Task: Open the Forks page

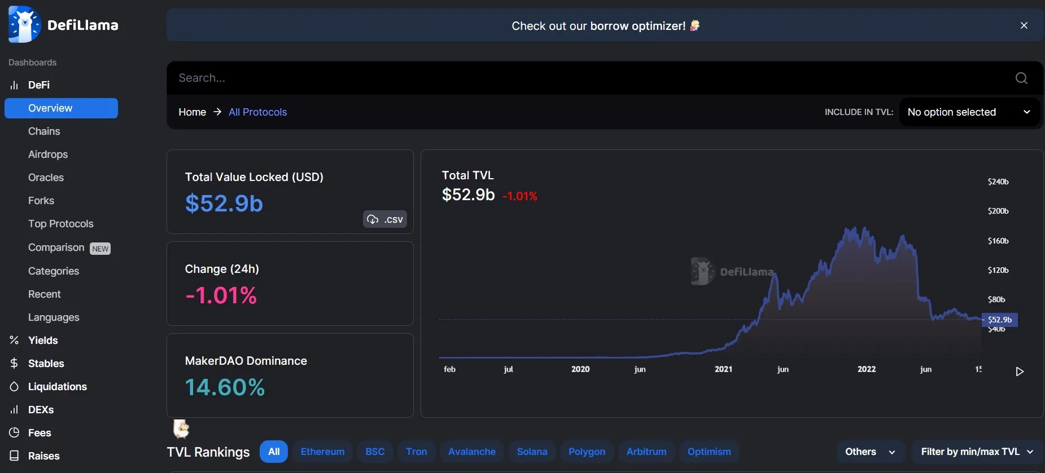Action: [x=41, y=201]
